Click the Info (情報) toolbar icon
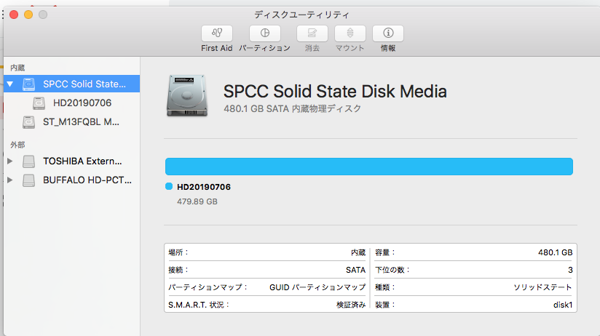This screenshot has height=336, width=600. [388, 33]
